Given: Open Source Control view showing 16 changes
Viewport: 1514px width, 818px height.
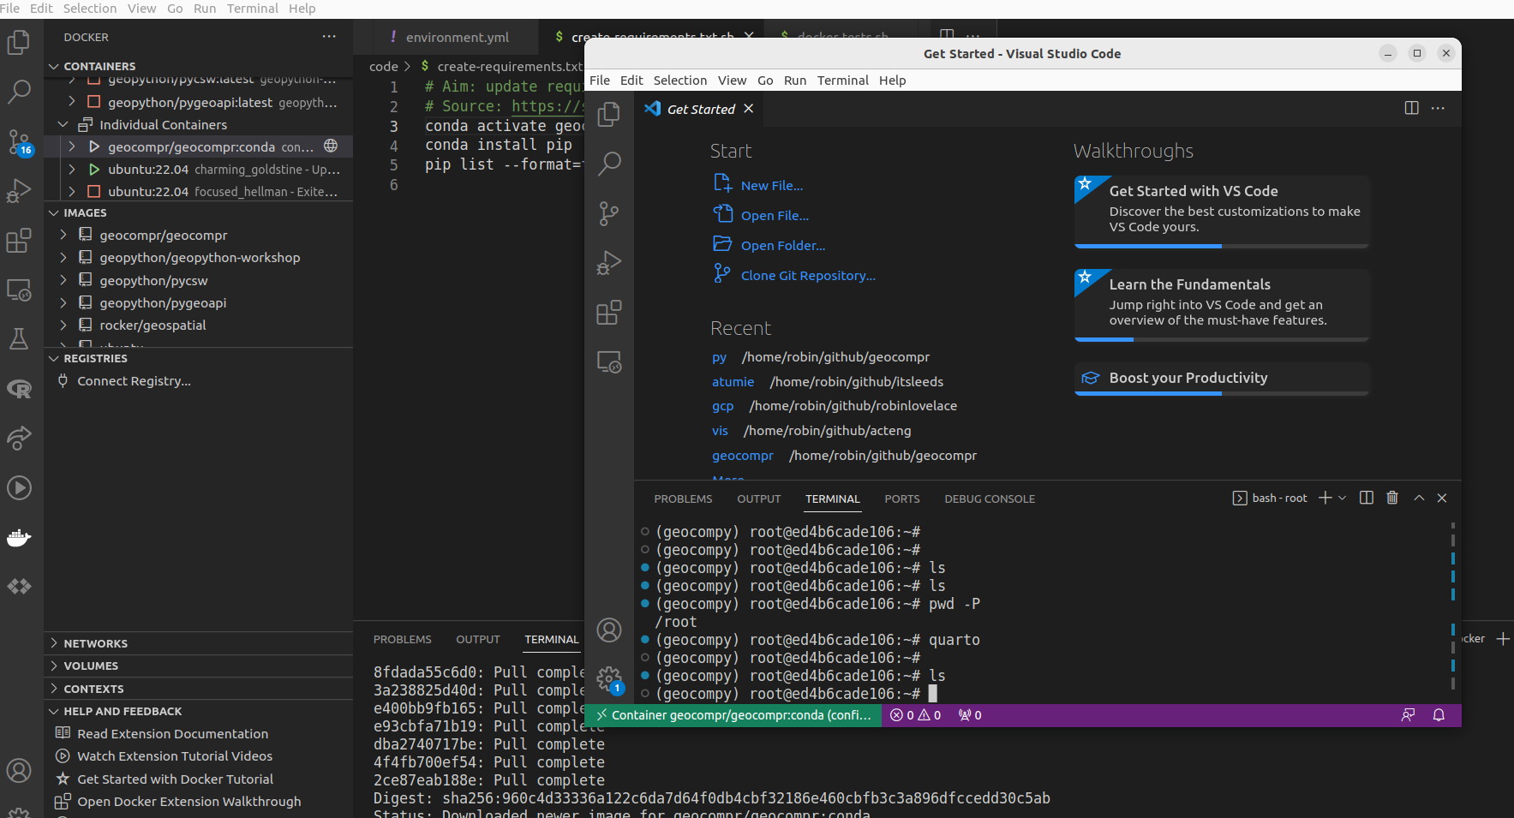Looking at the screenshot, I should coord(19,143).
